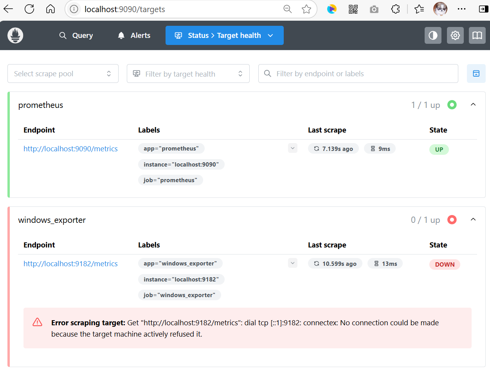This screenshot has height=371, width=490.
Task: Open the QR code generator icon
Action: [353, 9]
